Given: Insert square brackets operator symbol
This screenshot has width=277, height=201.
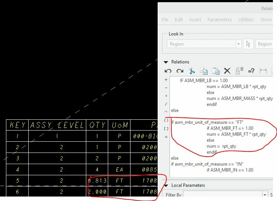Looking at the screenshot, I should pyautogui.click(x=166, y=129).
